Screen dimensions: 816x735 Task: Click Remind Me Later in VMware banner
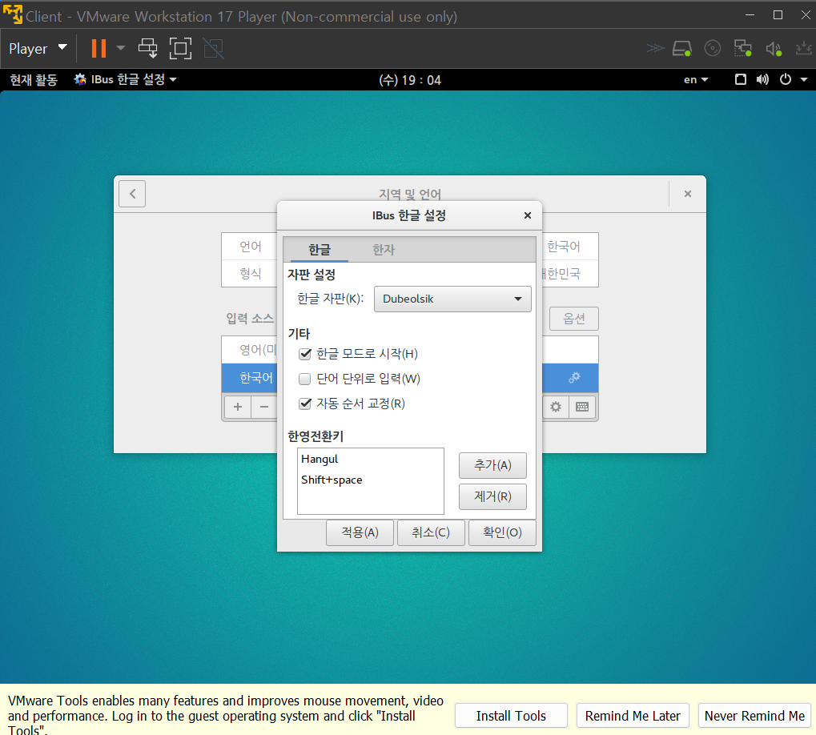point(633,716)
